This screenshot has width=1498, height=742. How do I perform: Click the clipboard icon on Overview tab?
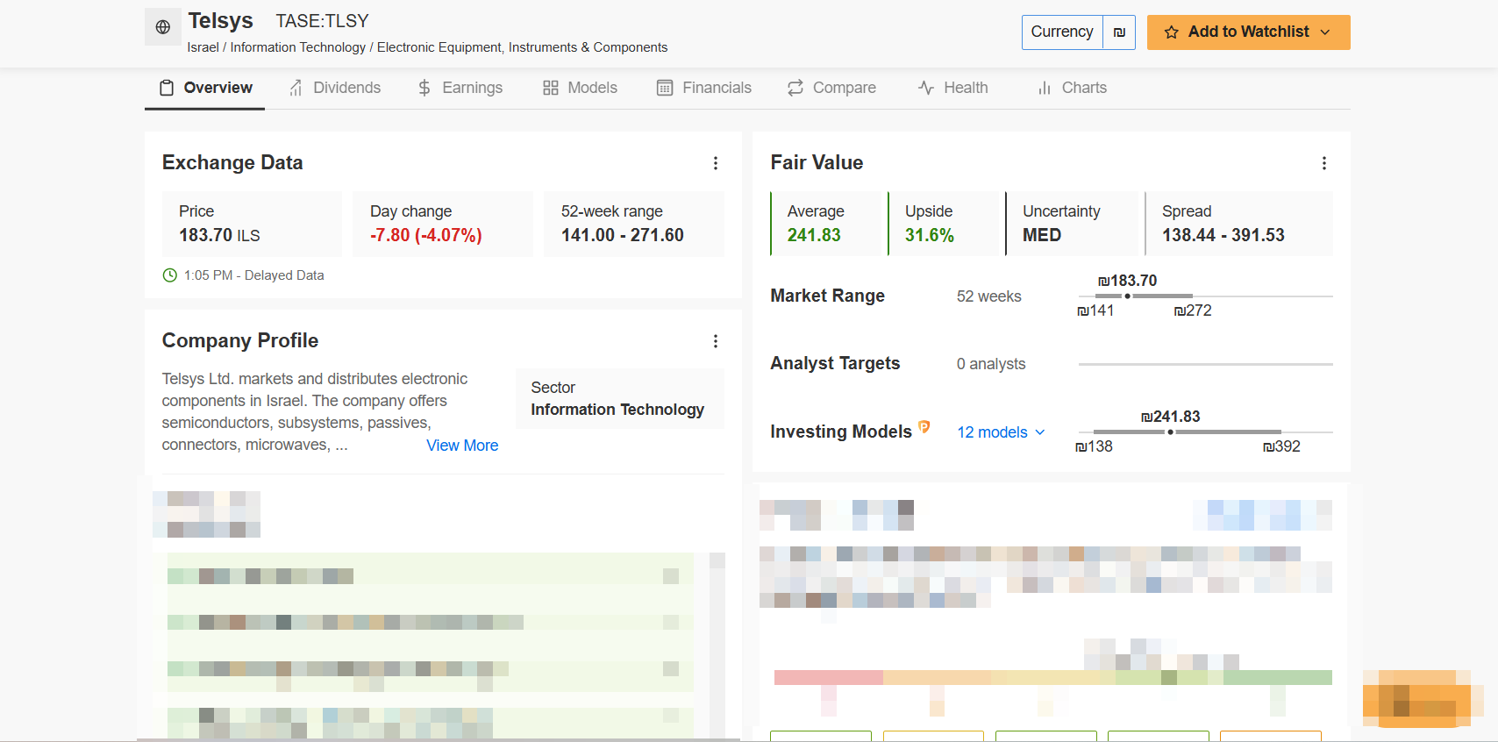point(167,88)
